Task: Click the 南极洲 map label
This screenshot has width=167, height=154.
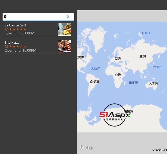Action: tap(128, 111)
